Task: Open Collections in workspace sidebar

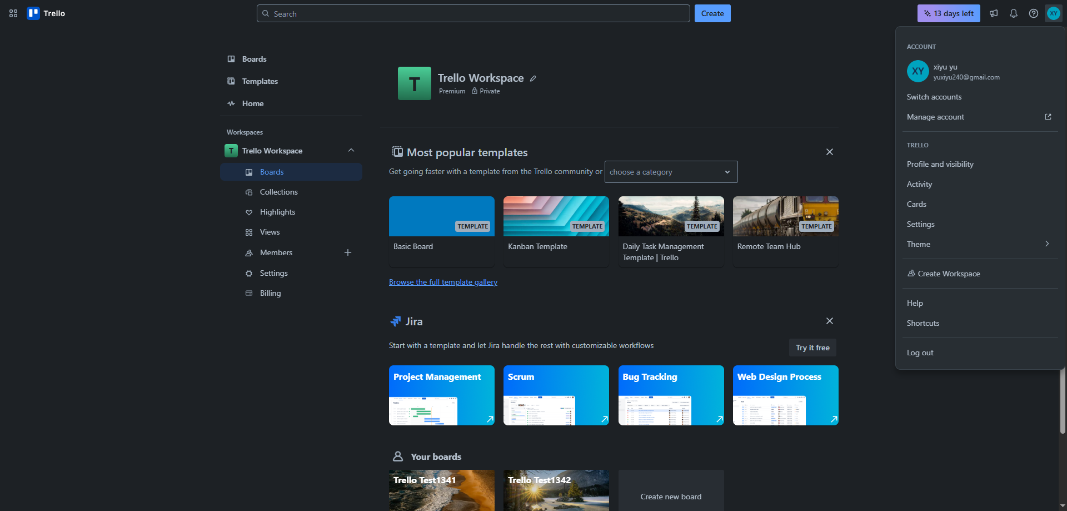Action: [x=291, y=192]
